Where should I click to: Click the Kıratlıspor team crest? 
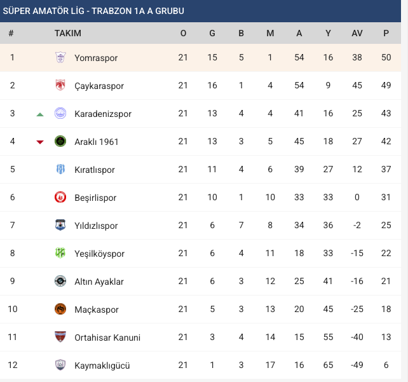pos(60,170)
